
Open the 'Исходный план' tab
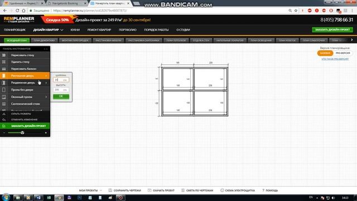coord(17,40)
